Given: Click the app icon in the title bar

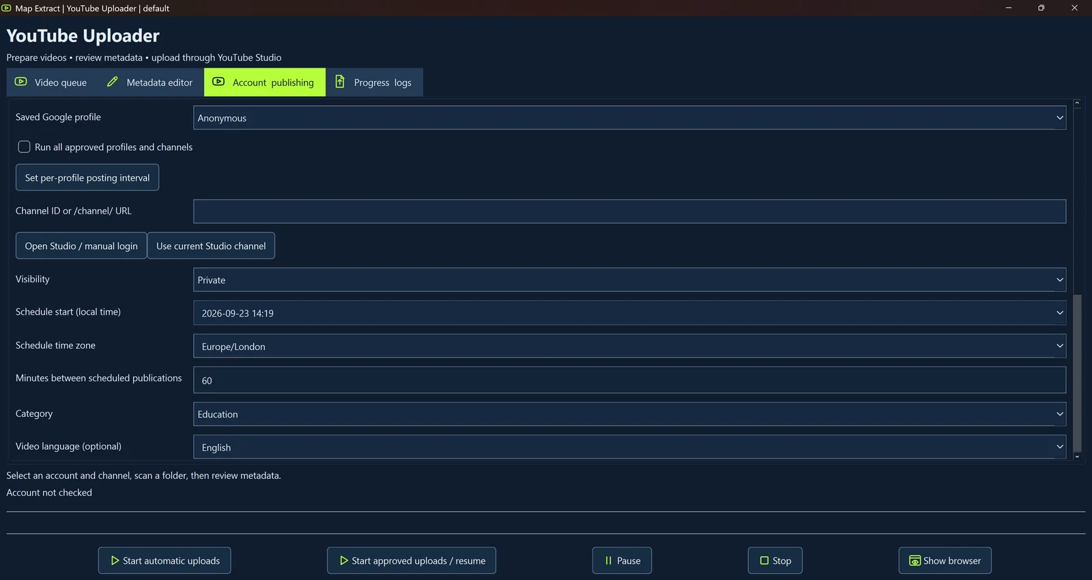Looking at the screenshot, I should click(7, 8).
